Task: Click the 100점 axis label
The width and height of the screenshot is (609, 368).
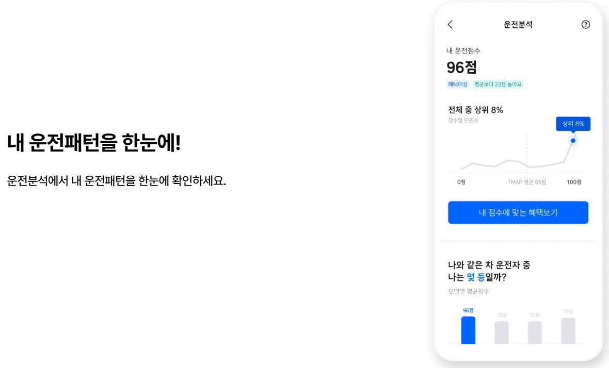Action: [574, 181]
